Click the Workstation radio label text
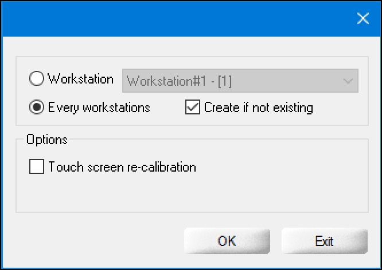 pos(81,80)
